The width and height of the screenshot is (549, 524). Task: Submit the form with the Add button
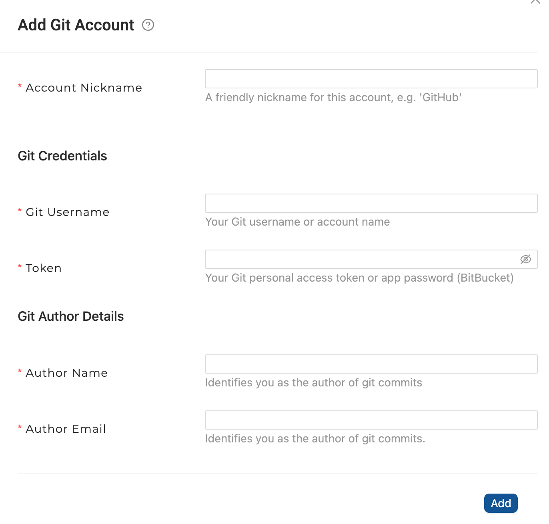(x=501, y=503)
